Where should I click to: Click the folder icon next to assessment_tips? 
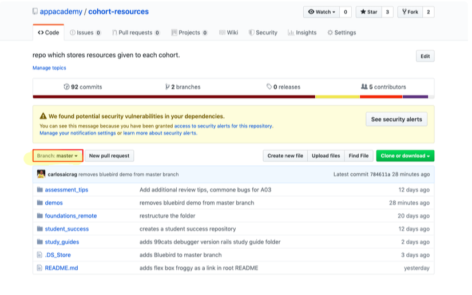[x=39, y=189]
